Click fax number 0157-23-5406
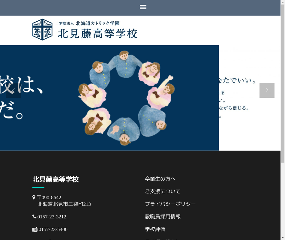The height and width of the screenshot is (240, 285). click(x=53, y=229)
